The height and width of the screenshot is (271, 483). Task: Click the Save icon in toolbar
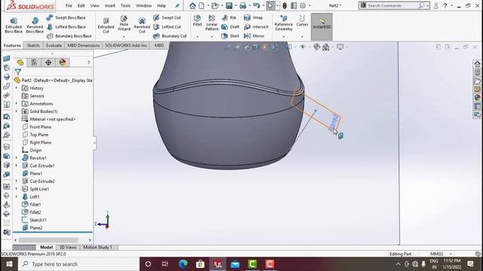point(229,5)
